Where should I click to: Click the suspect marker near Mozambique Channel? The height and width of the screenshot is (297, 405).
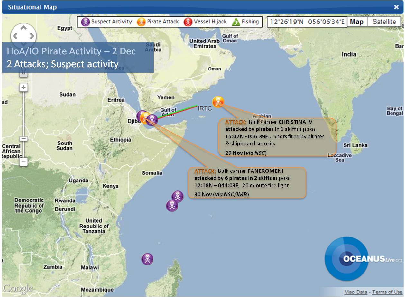coord(147,259)
